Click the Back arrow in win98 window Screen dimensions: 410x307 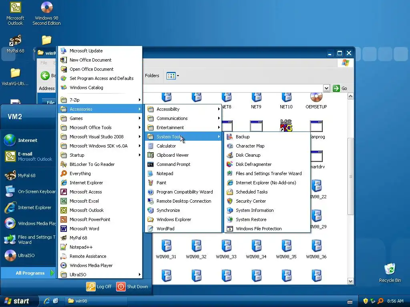(x=45, y=76)
